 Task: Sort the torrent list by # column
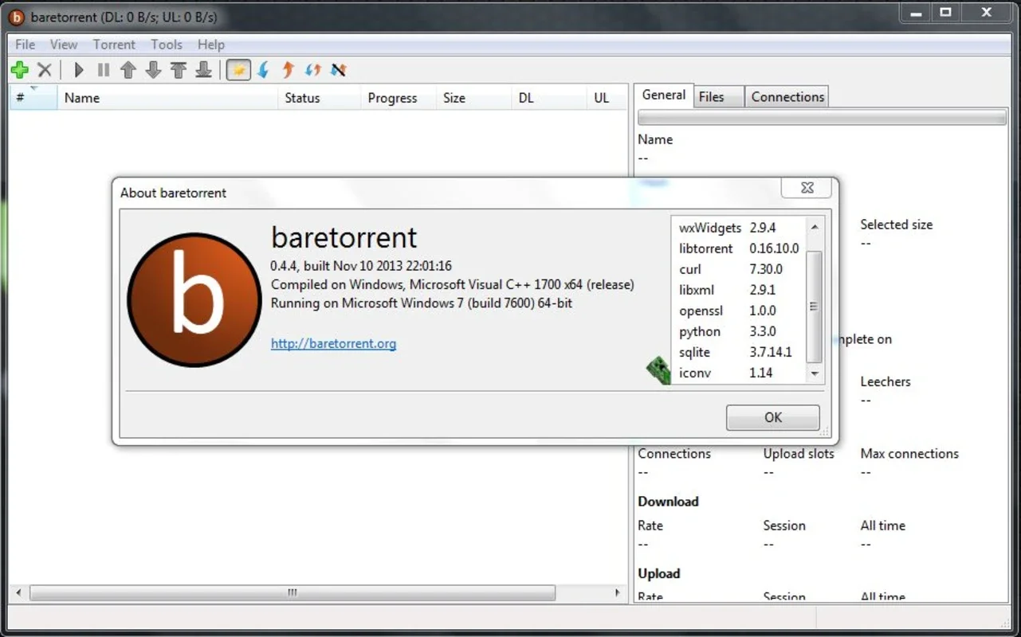(x=33, y=98)
